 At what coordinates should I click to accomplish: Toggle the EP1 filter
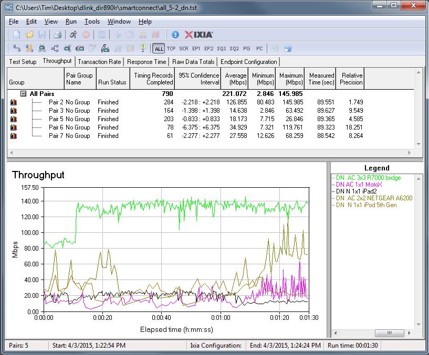pos(196,49)
